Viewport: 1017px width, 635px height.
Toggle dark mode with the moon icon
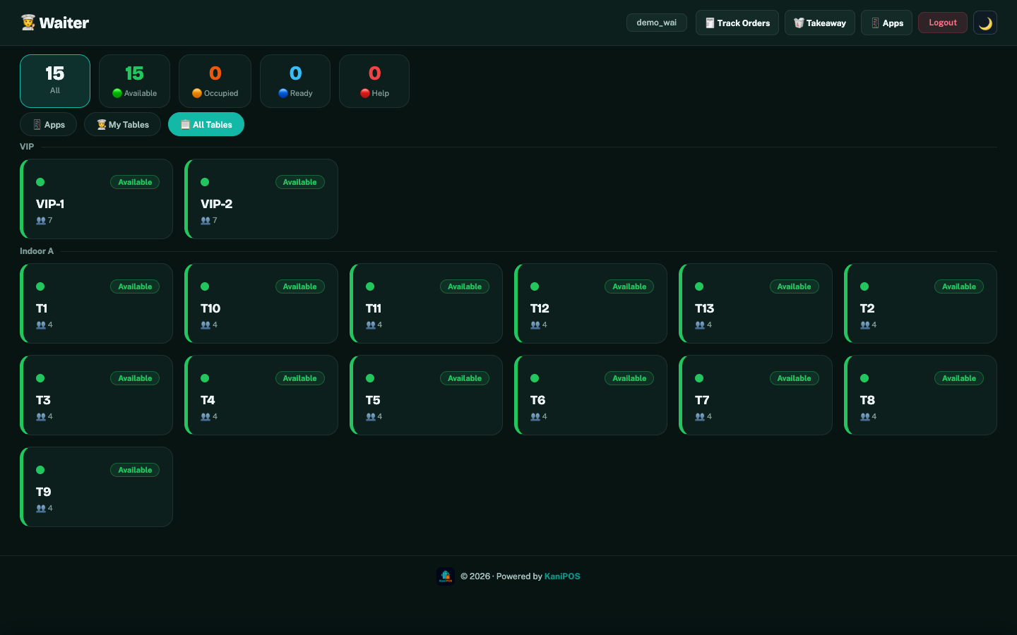tap(985, 23)
